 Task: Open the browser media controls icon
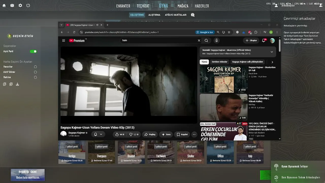click(x=265, y=32)
